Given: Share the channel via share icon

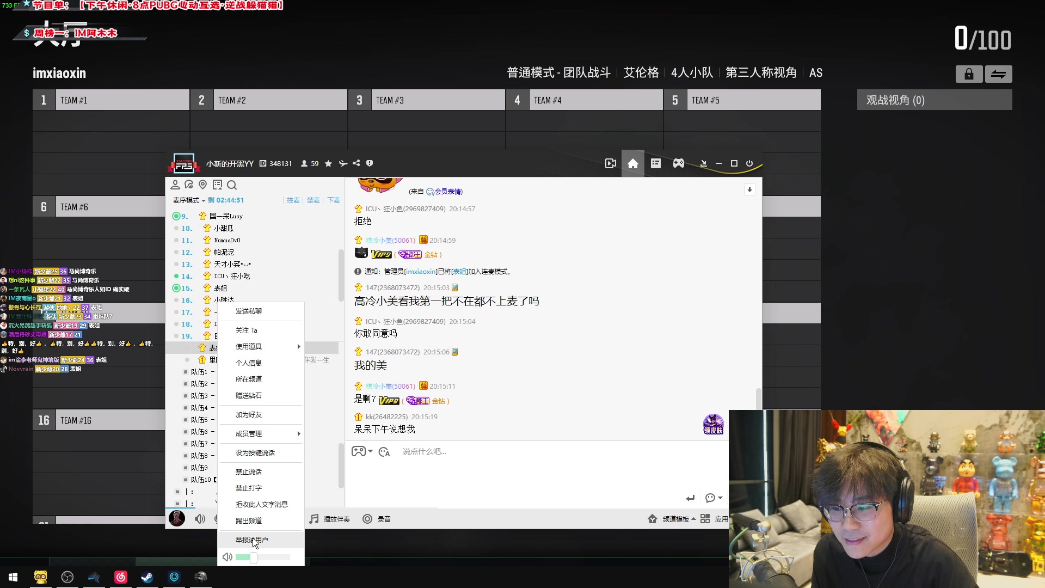Looking at the screenshot, I should pyautogui.click(x=356, y=163).
